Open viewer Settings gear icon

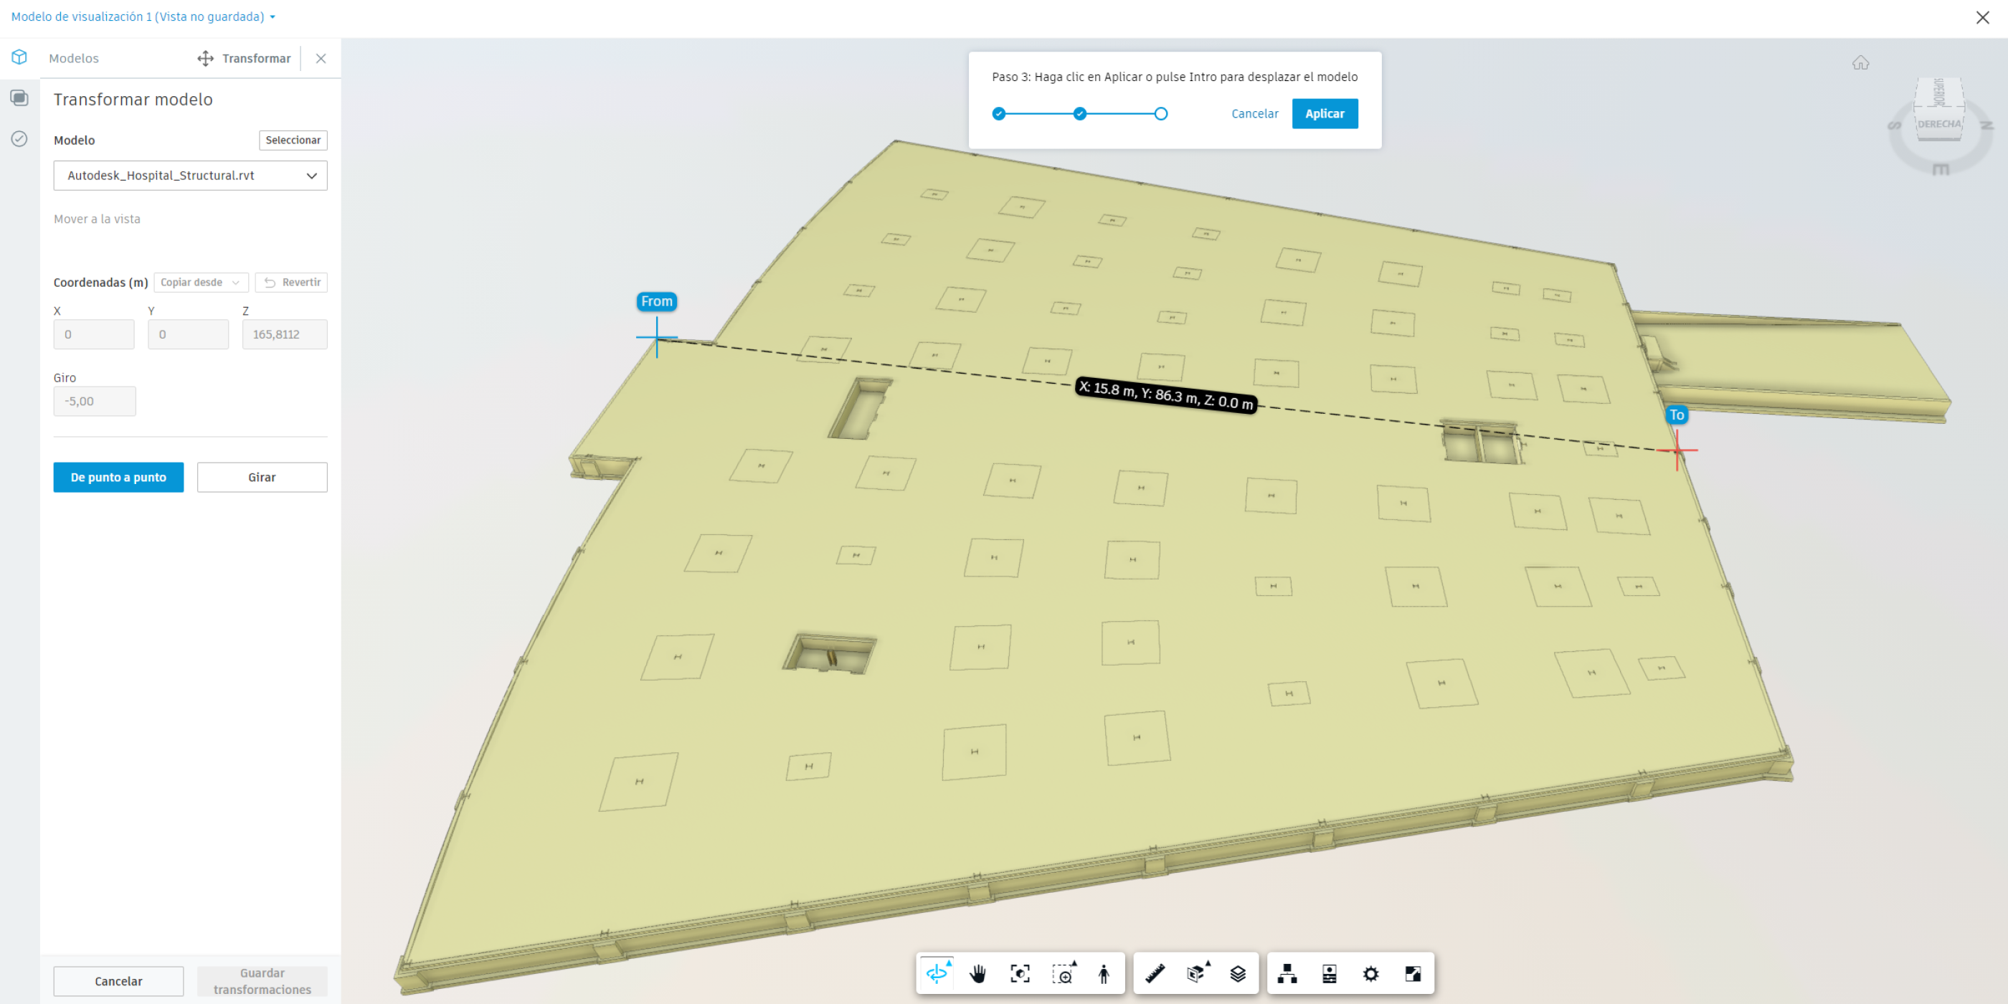[1370, 973]
